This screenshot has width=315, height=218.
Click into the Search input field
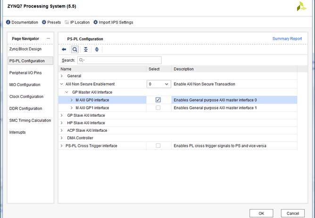click(120, 60)
